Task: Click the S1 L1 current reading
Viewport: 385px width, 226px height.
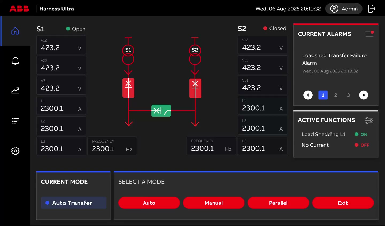Action: click(61, 106)
